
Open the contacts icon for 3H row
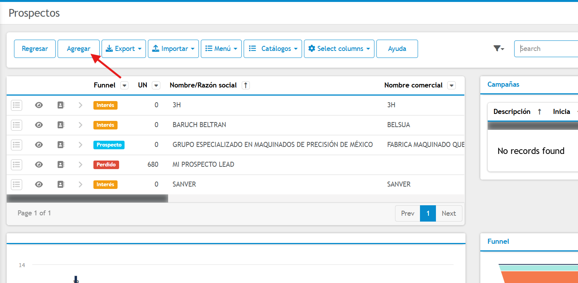point(61,105)
